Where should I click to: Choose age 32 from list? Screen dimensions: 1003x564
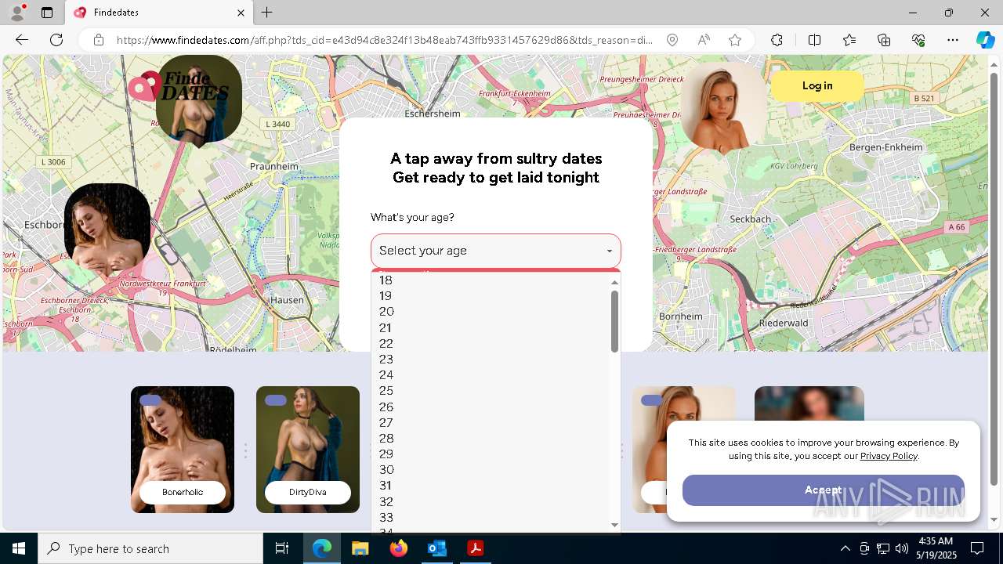(491, 502)
